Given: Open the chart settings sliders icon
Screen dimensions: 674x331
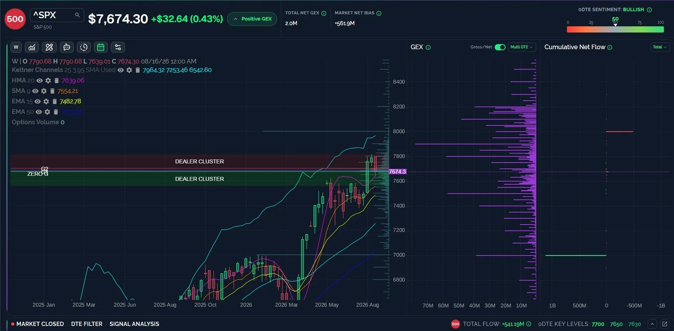Looking at the screenshot, I should coord(118,47).
